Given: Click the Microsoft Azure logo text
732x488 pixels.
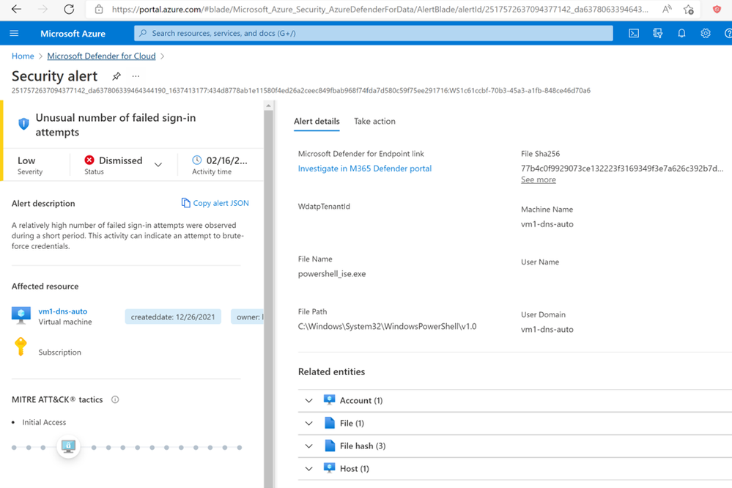Looking at the screenshot, I should [73, 34].
